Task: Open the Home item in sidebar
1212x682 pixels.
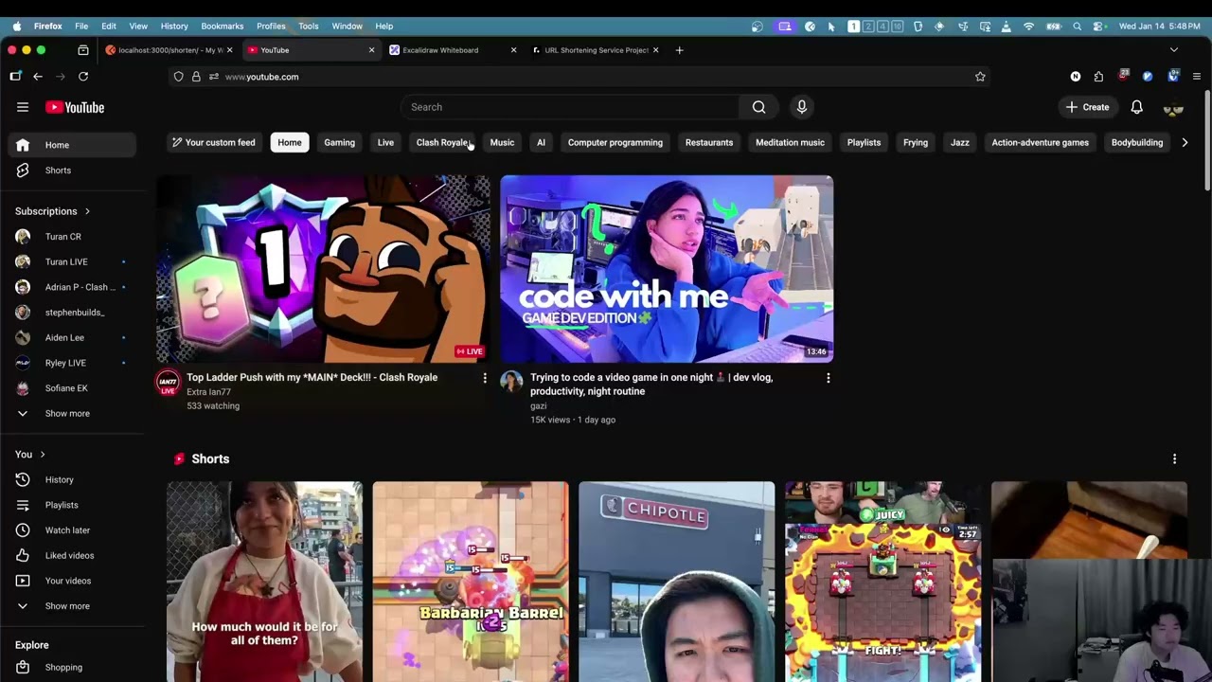Action: click(72, 145)
